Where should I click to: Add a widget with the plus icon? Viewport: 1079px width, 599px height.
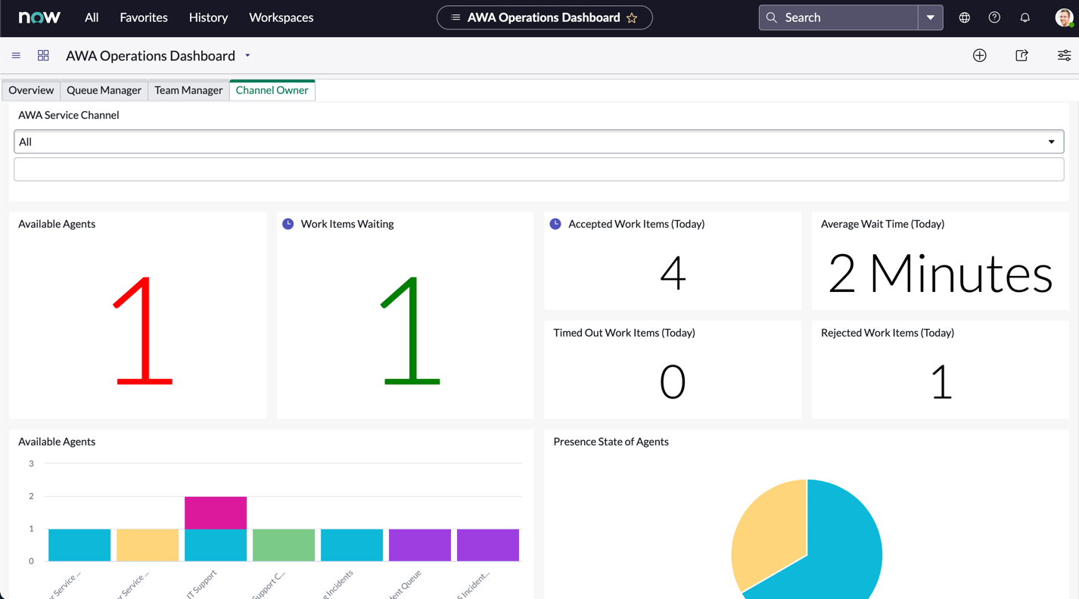coord(980,55)
